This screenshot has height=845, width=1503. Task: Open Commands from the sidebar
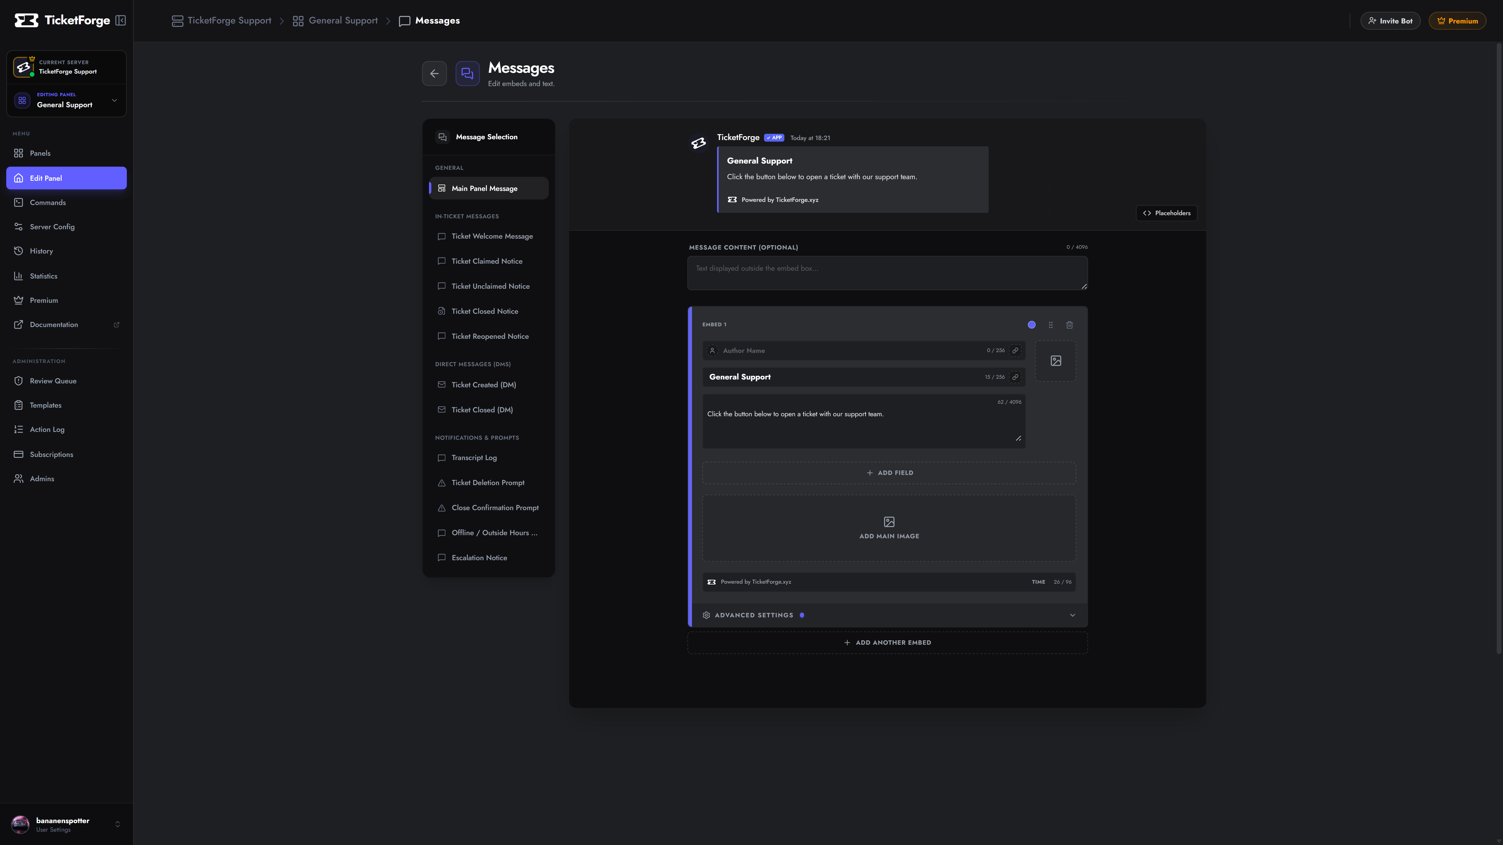coord(67,202)
